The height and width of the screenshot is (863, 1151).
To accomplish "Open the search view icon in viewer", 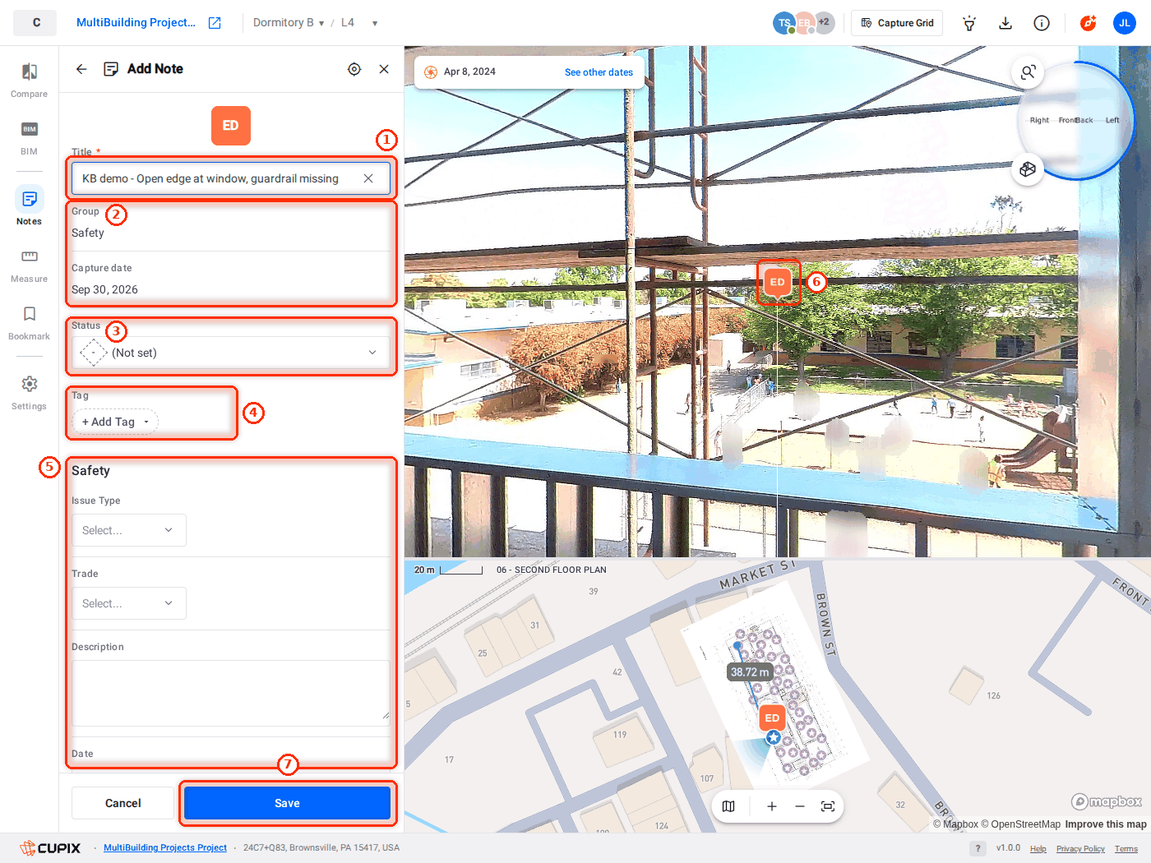I will coord(1028,72).
